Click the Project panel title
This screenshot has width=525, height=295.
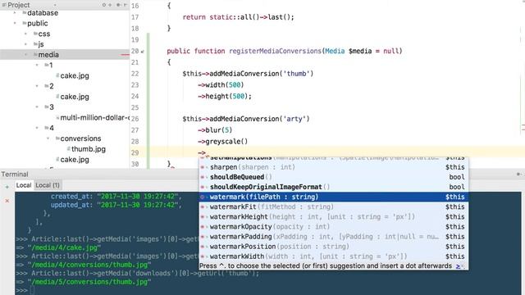coord(18,5)
